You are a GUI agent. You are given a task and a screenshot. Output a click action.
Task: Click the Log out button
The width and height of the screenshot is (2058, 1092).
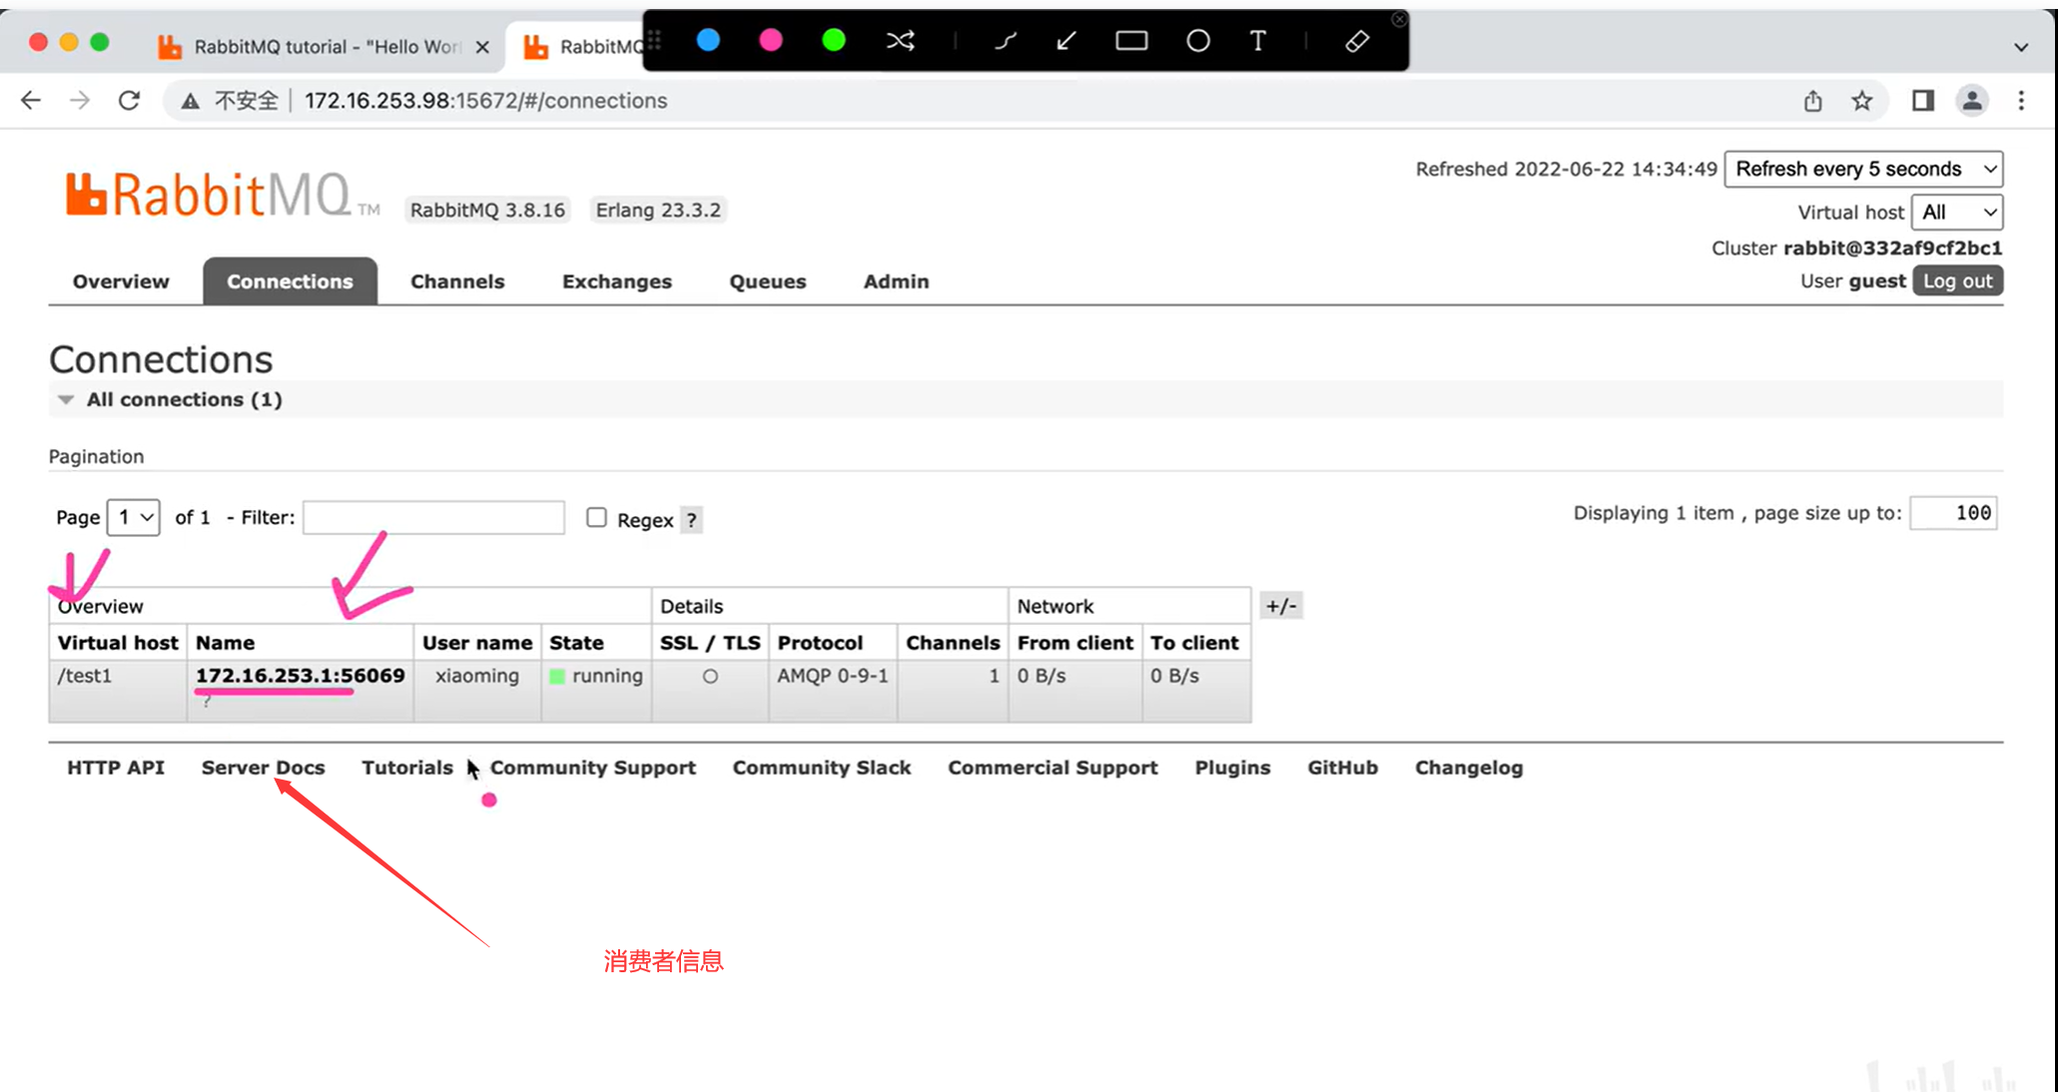1957,280
